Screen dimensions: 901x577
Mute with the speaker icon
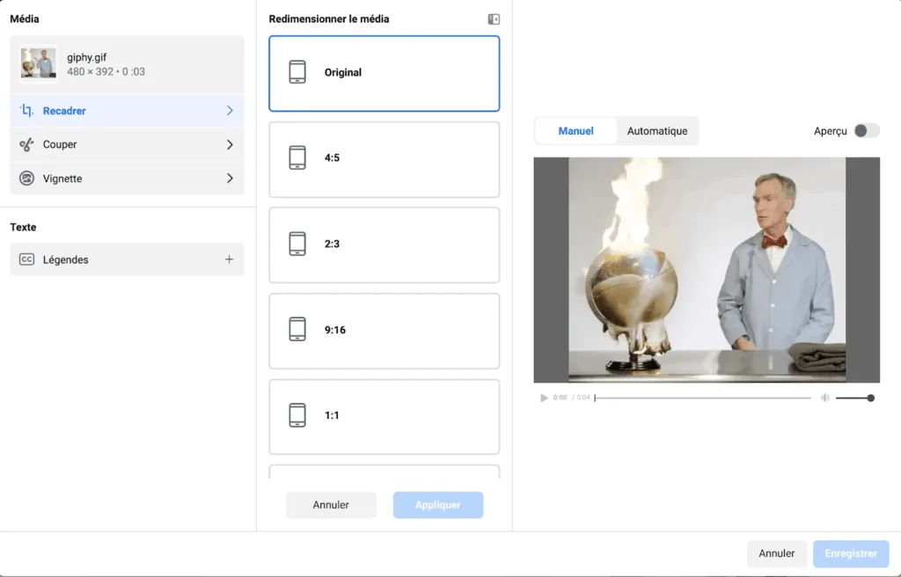tap(825, 398)
